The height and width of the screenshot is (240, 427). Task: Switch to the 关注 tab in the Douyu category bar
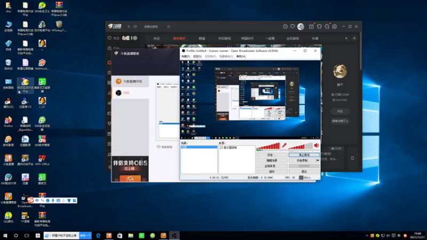tap(156, 38)
